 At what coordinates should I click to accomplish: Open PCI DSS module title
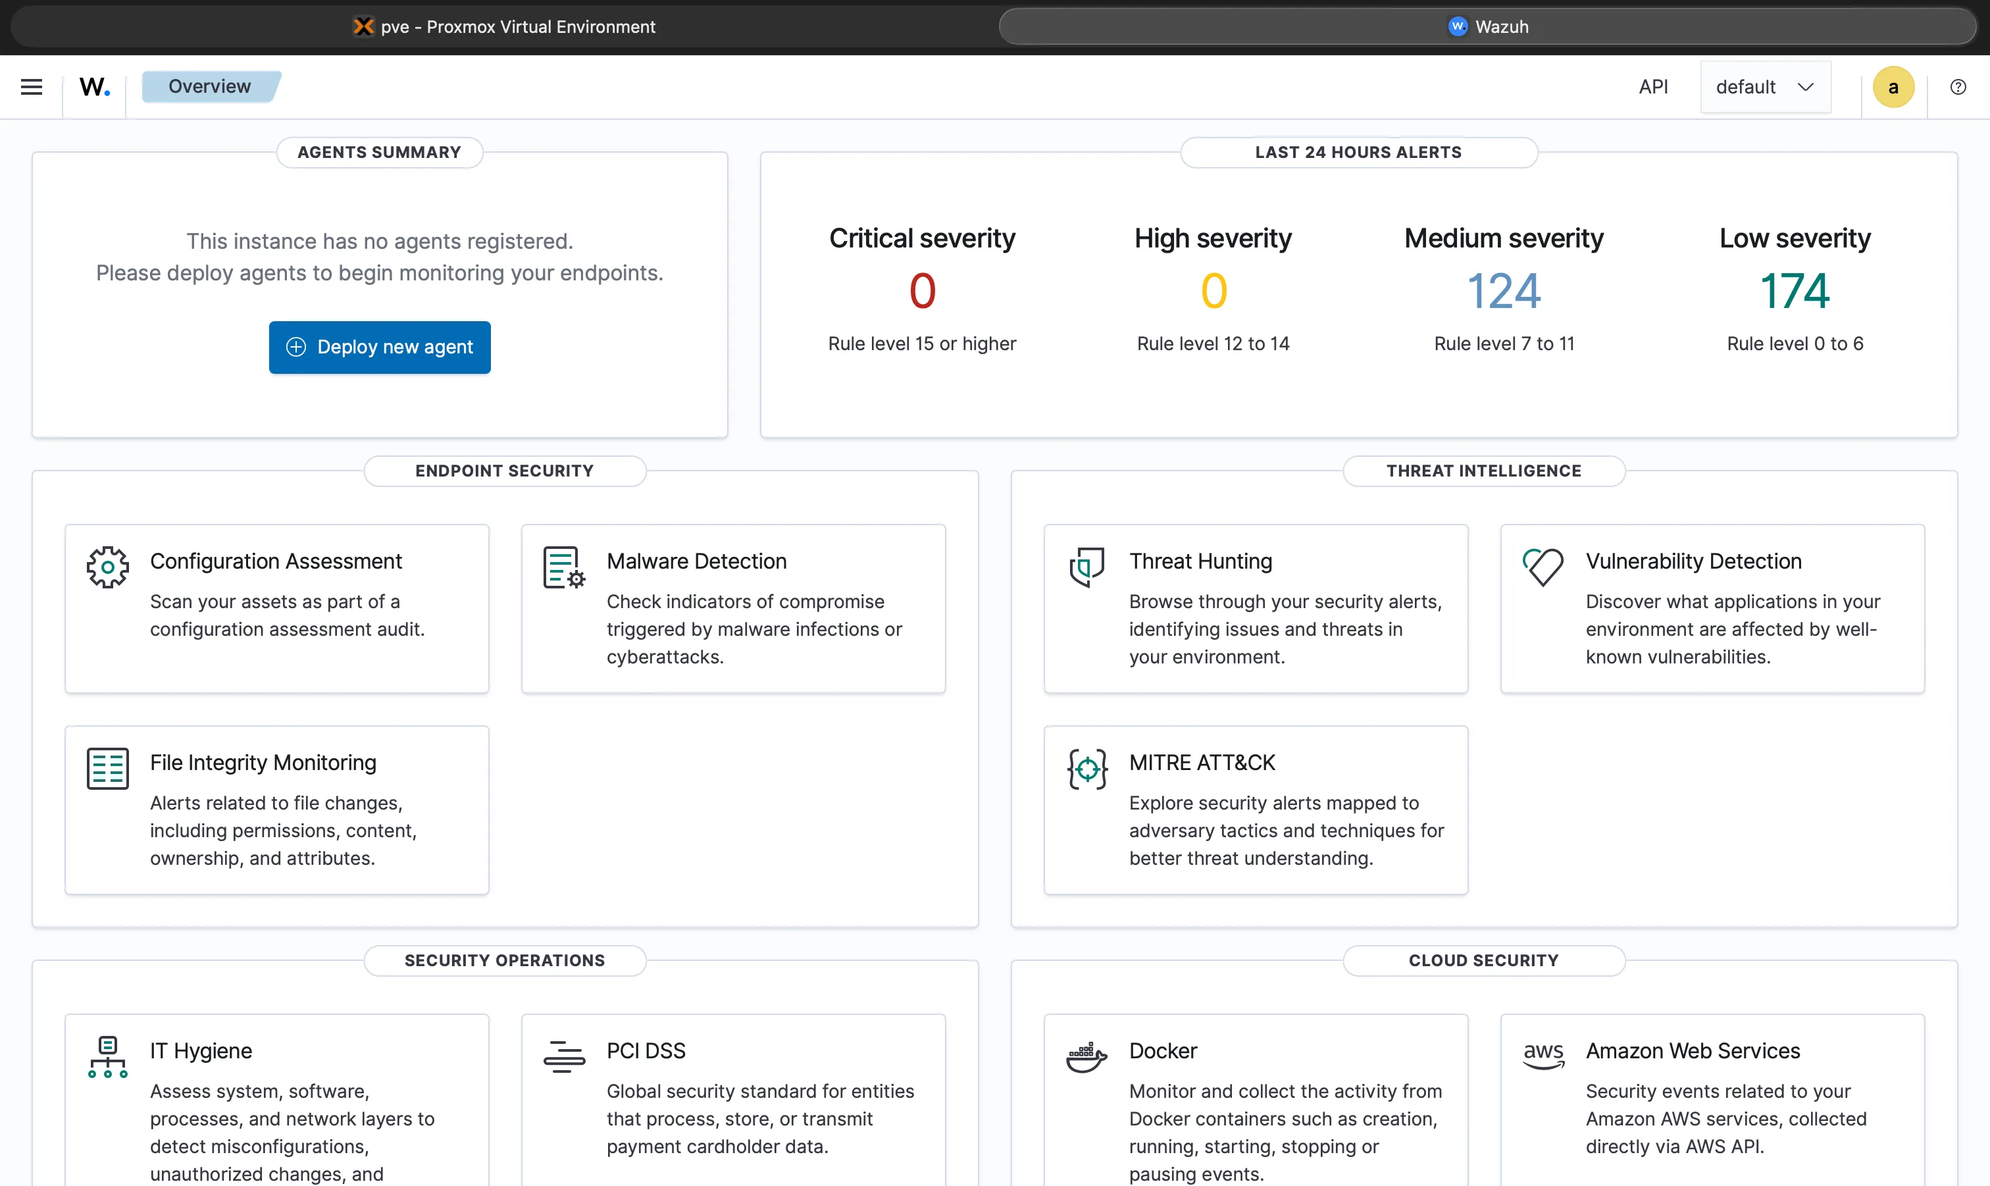click(x=646, y=1051)
